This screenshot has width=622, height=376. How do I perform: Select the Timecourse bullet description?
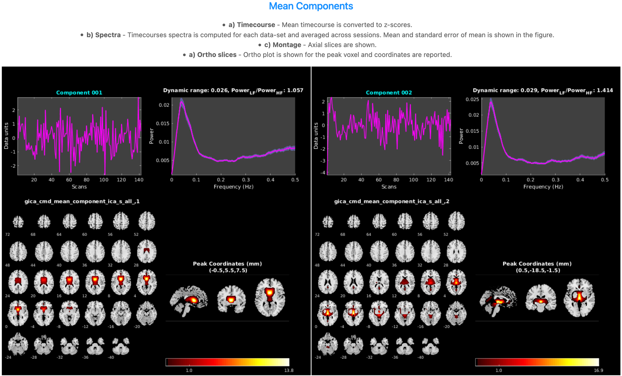coord(320,25)
